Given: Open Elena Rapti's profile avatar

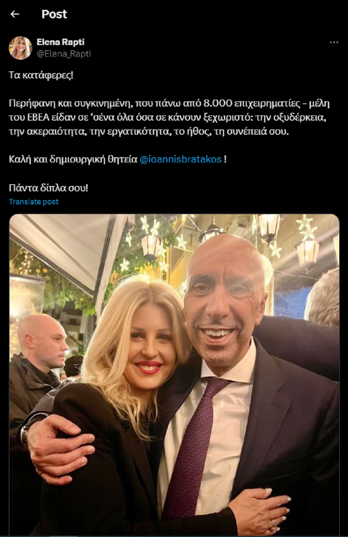Looking at the screenshot, I should [20, 47].
